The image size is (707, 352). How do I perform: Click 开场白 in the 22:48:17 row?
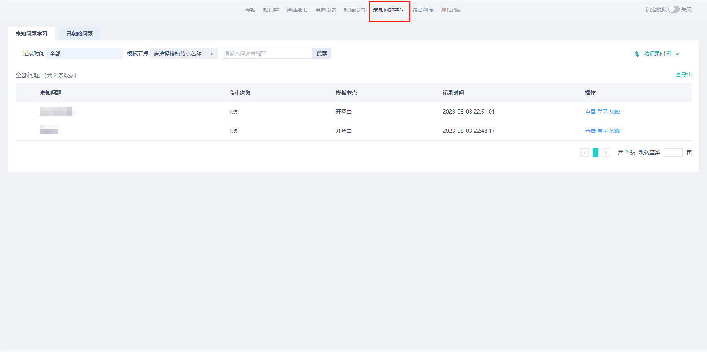[344, 131]
